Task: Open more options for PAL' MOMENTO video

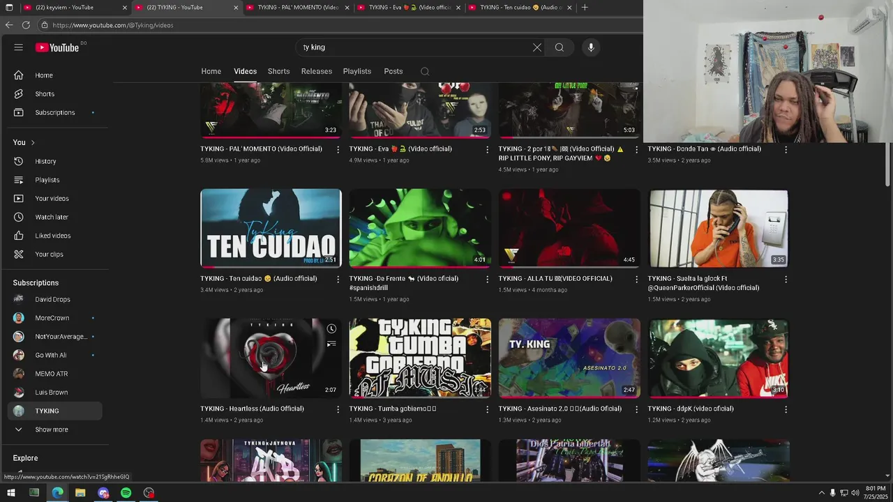Action: click(338, 149)
